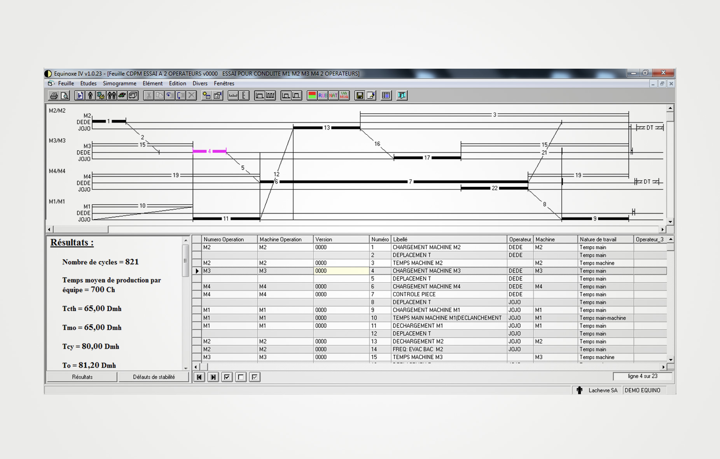Image resolution: width=720 pixels, height=459 pixels.
Task: Switch to the Résultats tab
Action: pyautogui.click(x=82, y=377)
